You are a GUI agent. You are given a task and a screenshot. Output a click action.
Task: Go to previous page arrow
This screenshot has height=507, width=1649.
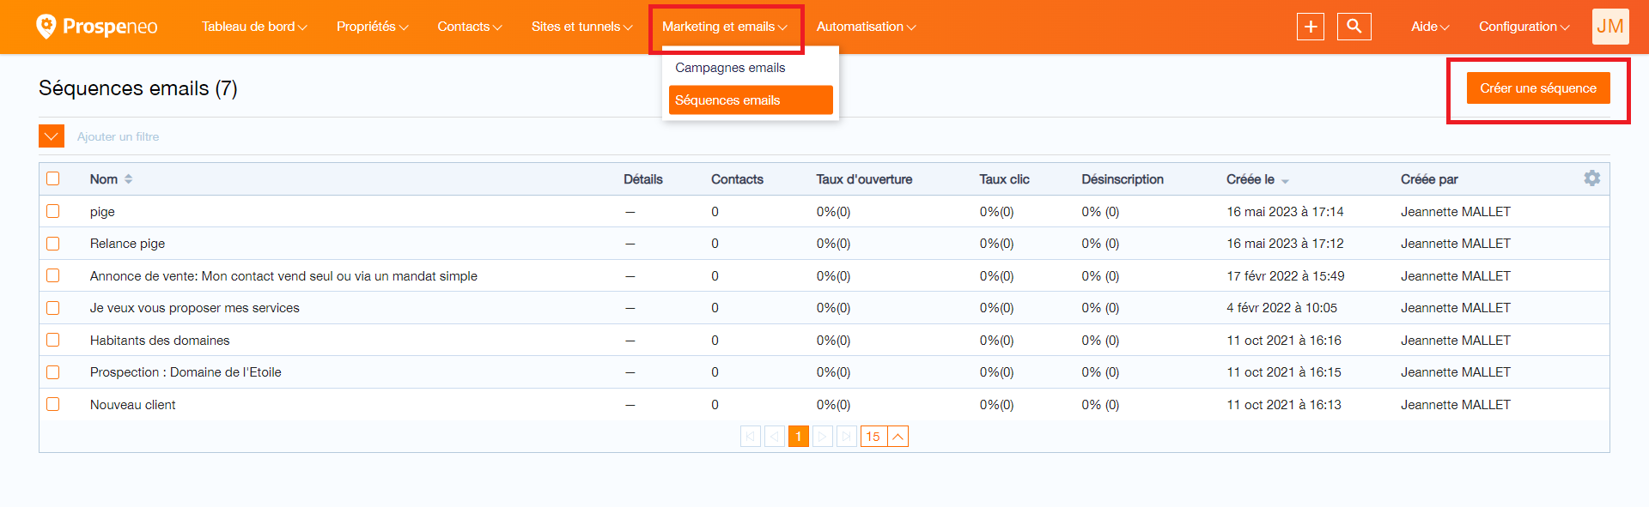click(x=775, y=437)
